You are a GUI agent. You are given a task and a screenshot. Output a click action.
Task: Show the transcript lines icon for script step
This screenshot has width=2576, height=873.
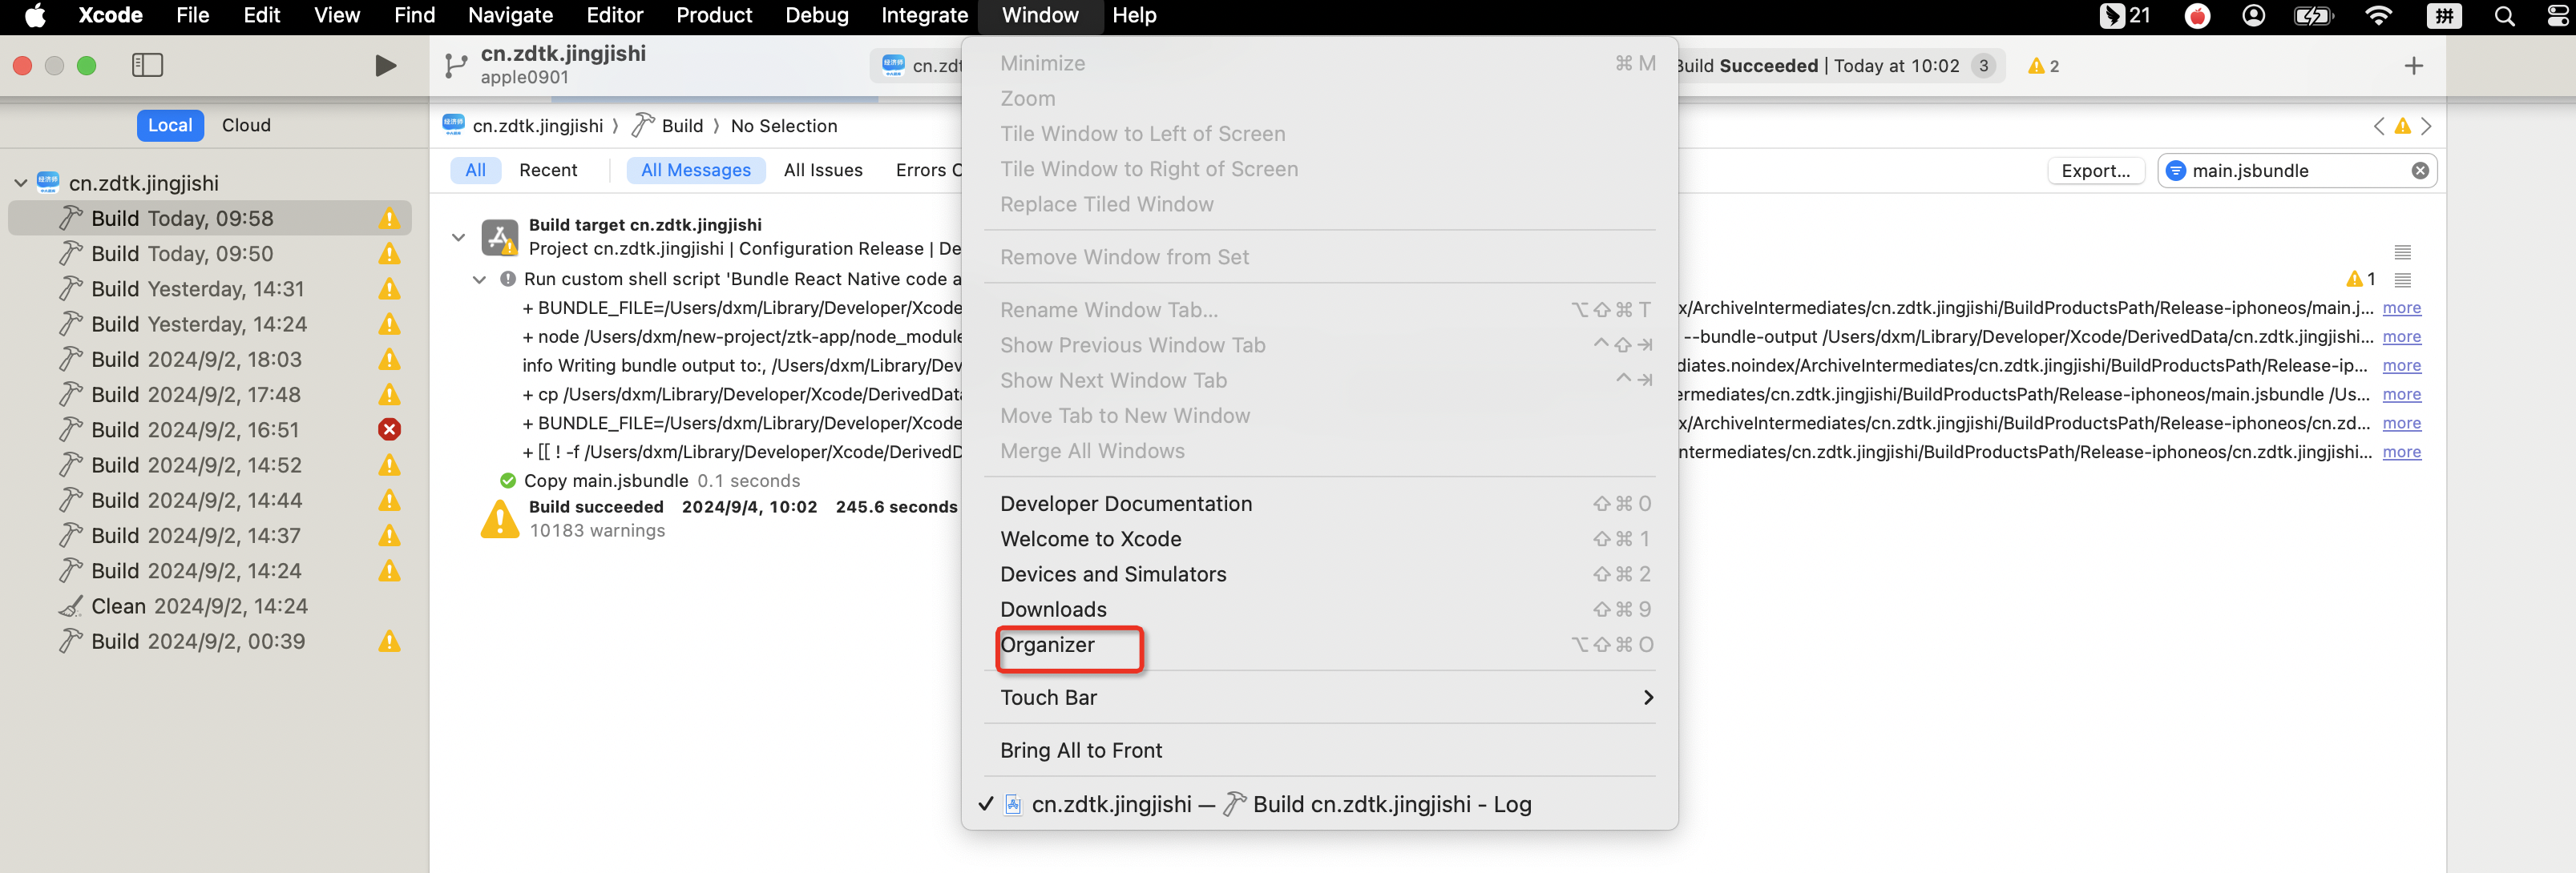pos(2402,280)
